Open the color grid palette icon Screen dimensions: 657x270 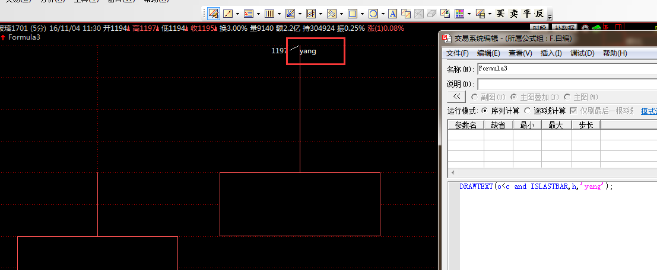pos(459,13)
